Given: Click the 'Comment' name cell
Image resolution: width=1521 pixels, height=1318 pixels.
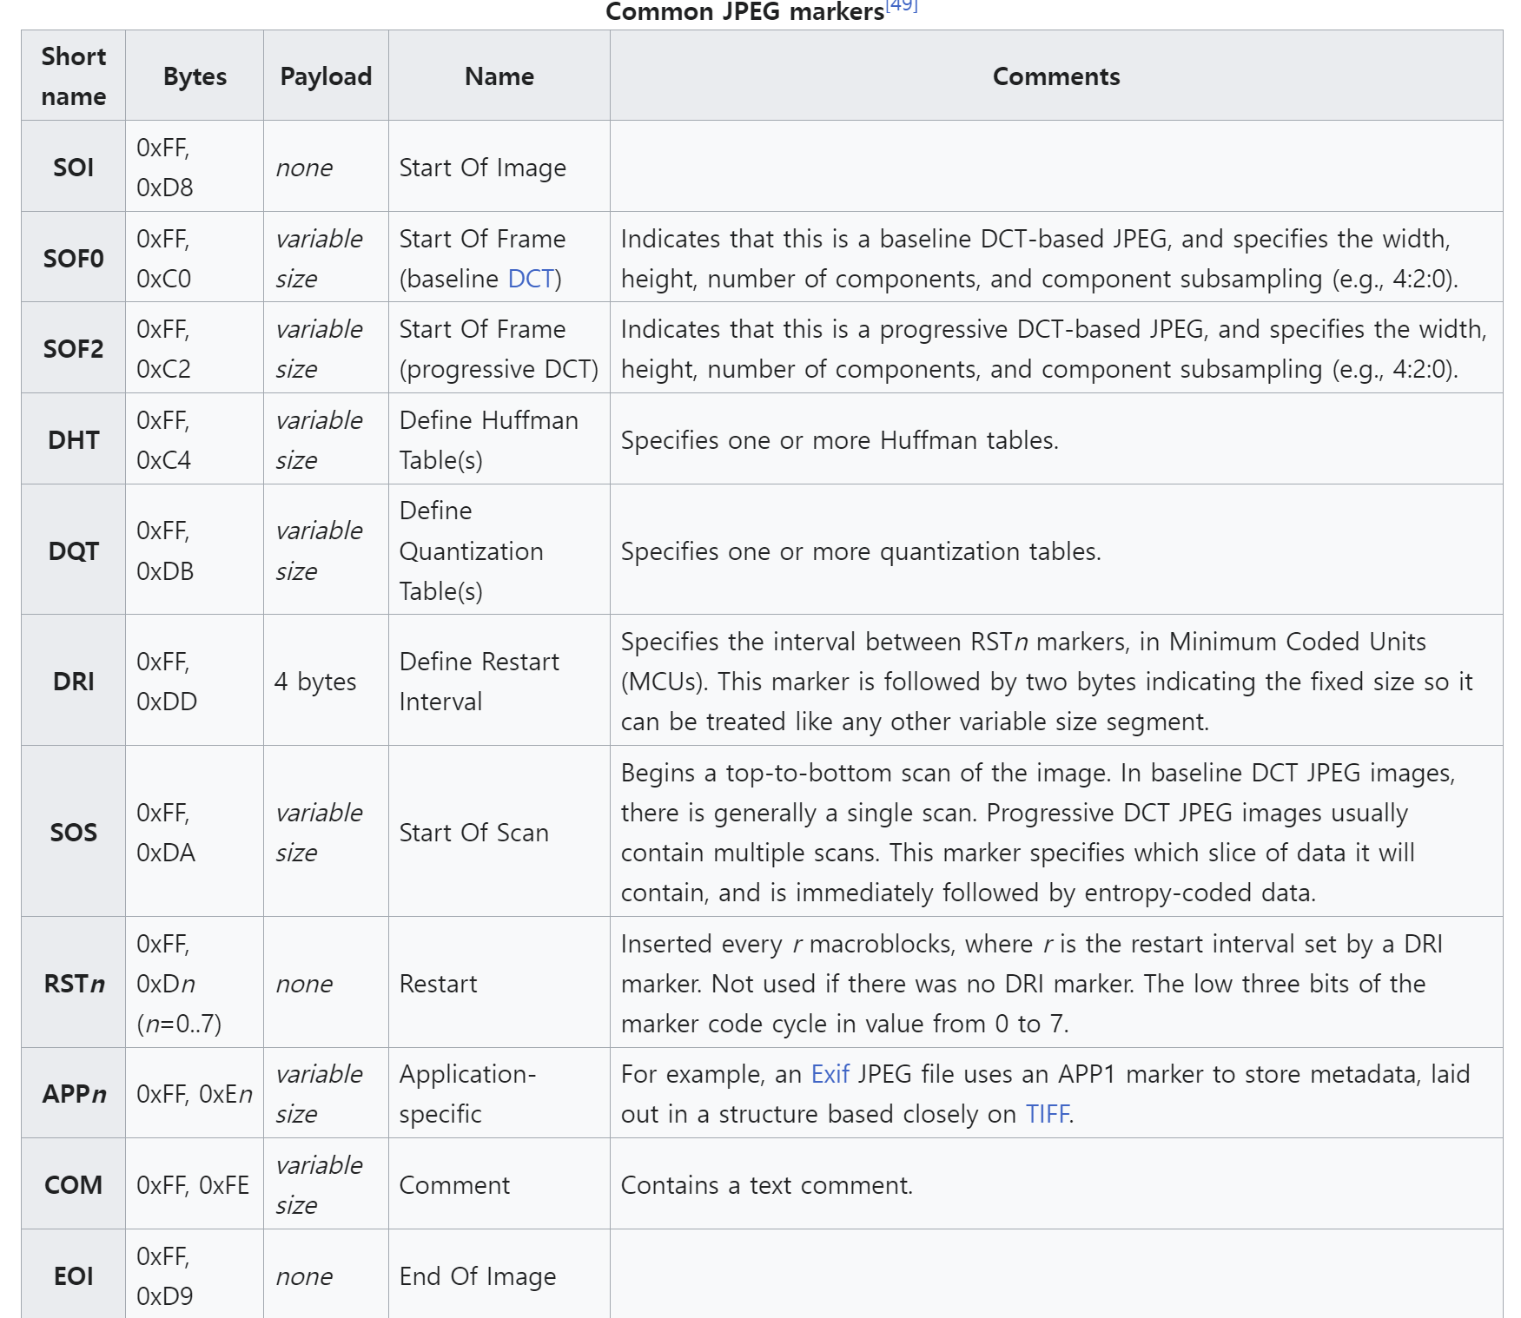Looking at the screenshot, I should (x=499, y=1184).
